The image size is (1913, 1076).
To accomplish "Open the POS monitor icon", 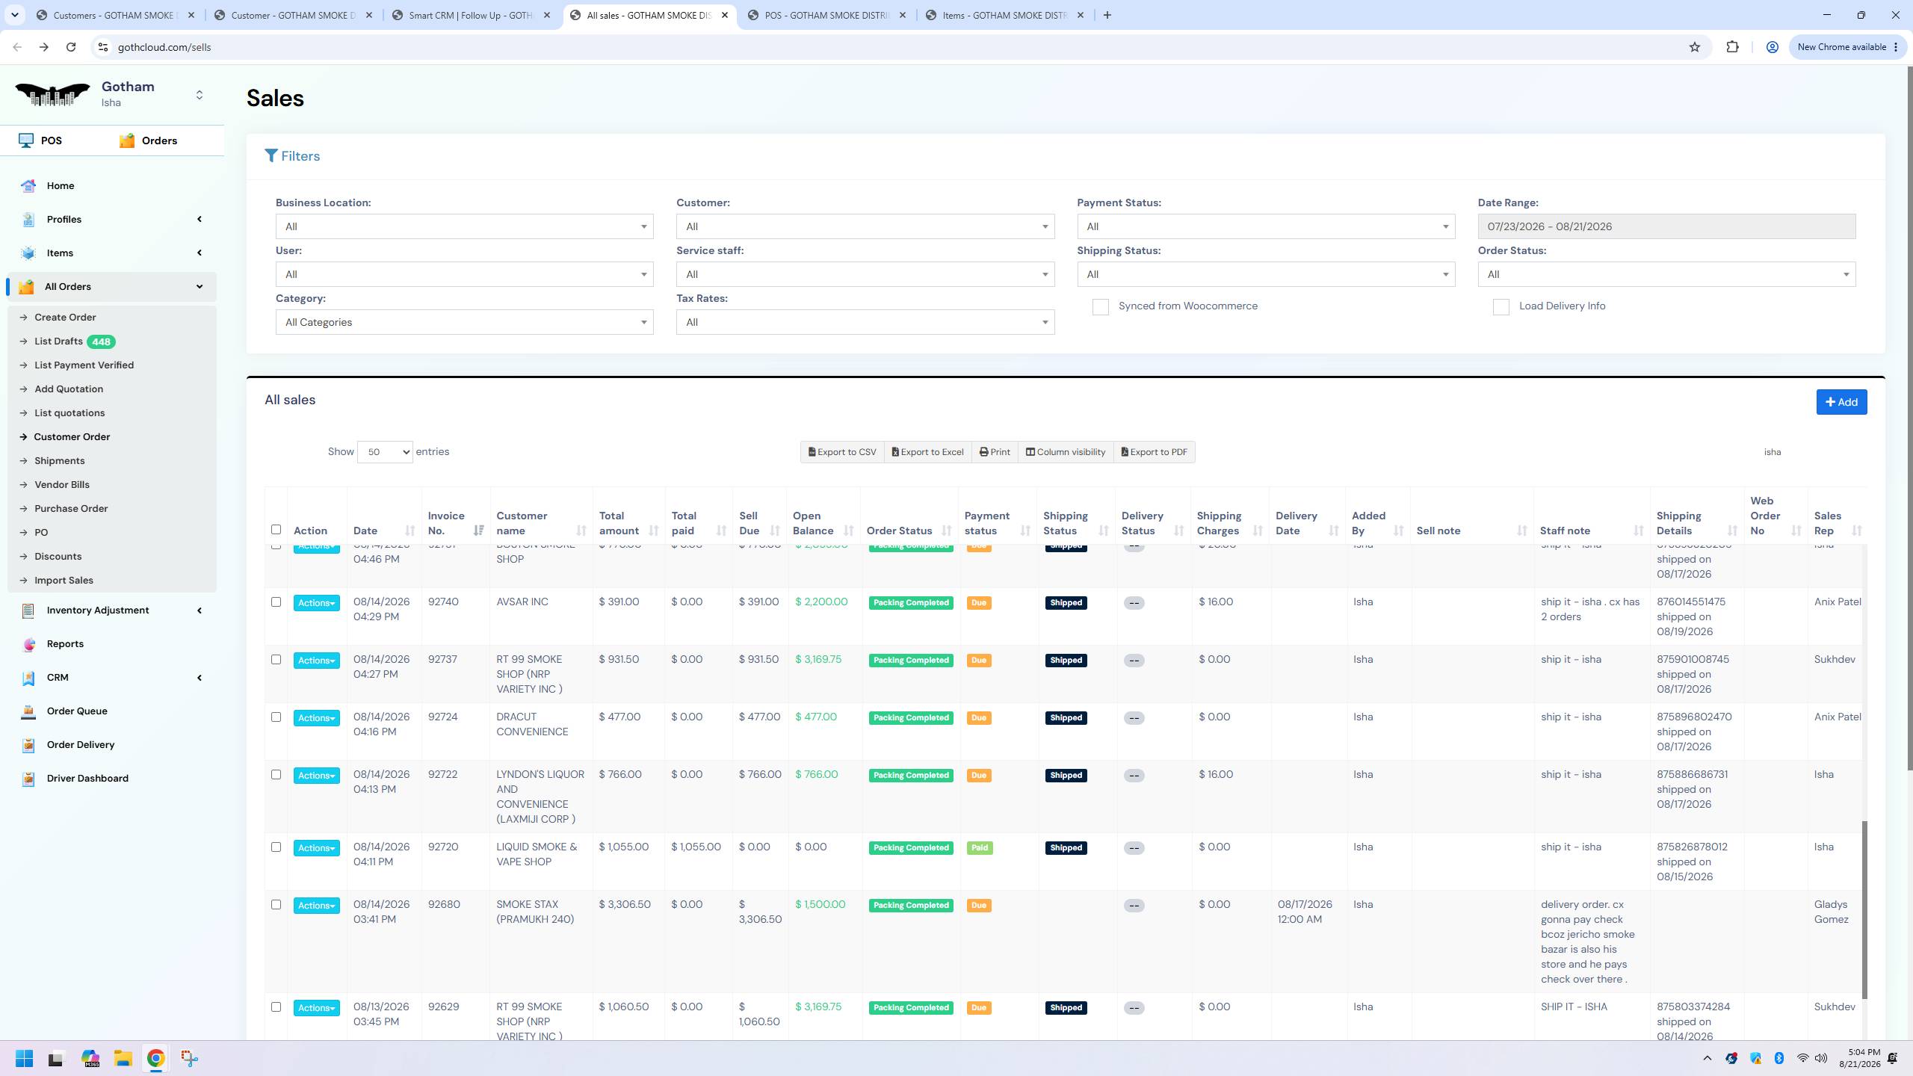I will (26, 140).
